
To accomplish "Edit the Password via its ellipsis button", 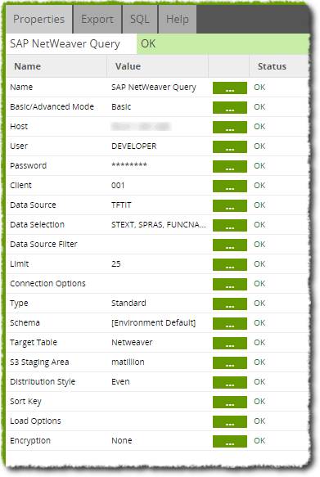I will tap(230, 166).
